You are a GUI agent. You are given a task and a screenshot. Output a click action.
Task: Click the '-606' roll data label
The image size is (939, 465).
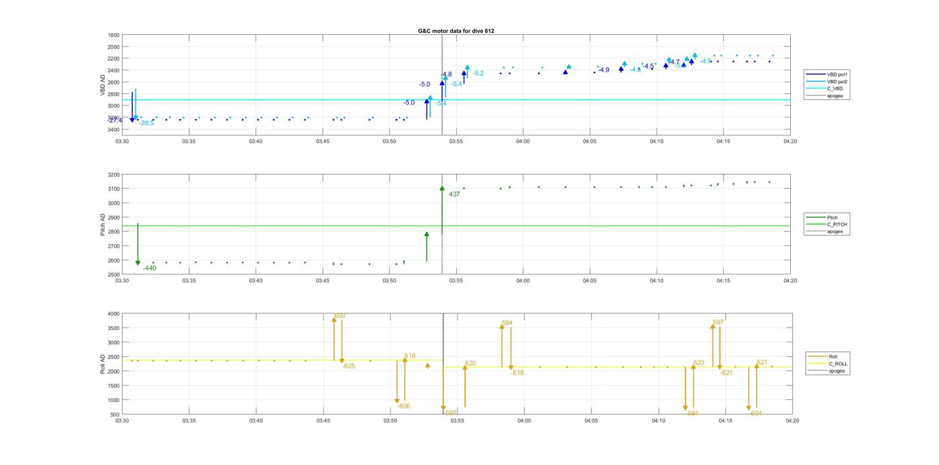pyautogui.click(x=403, y=407)
